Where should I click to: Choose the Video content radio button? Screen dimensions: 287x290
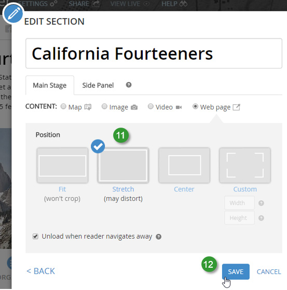(151, 106)
